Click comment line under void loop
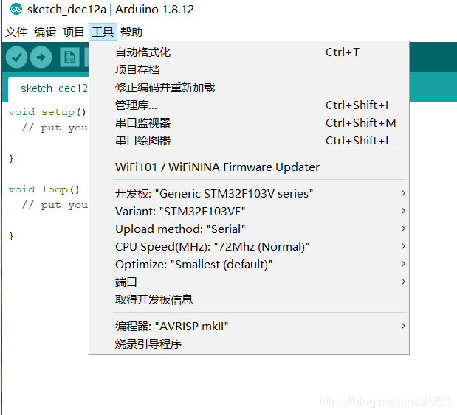Screen dimensions: 457x415 (x=55, y=205)
